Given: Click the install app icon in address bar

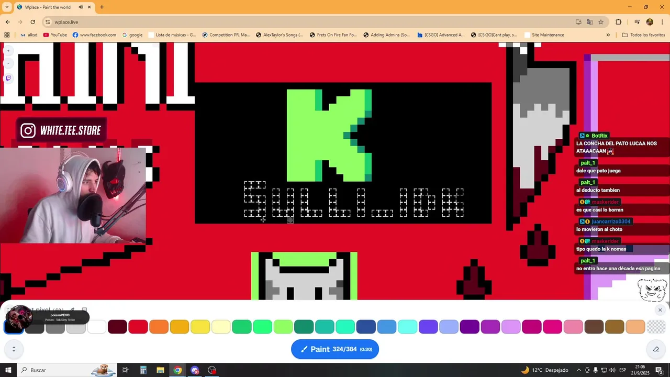Looking at the screenshot, I should click(578, 22).
